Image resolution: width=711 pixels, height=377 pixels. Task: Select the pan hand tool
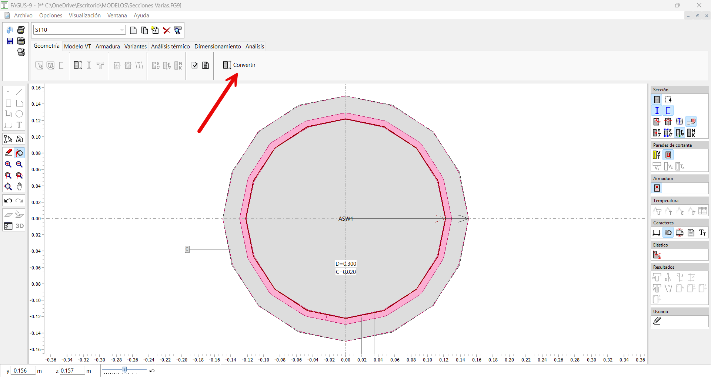coord(19,187)
